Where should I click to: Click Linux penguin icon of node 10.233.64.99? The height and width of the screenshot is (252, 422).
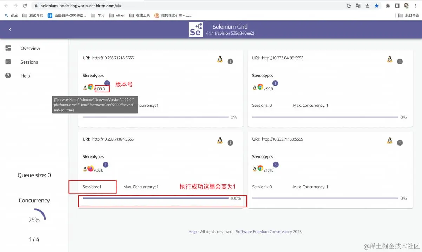click(389, 59)
